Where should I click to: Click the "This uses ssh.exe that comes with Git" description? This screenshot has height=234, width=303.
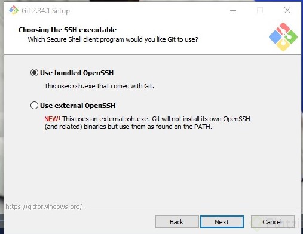pos(99,86)
